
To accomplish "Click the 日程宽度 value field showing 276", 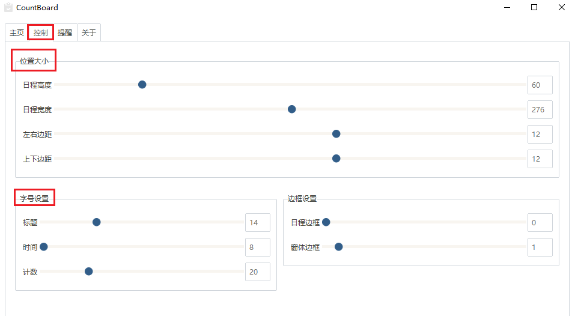I will pyautogui.click(x=540, y=110).
